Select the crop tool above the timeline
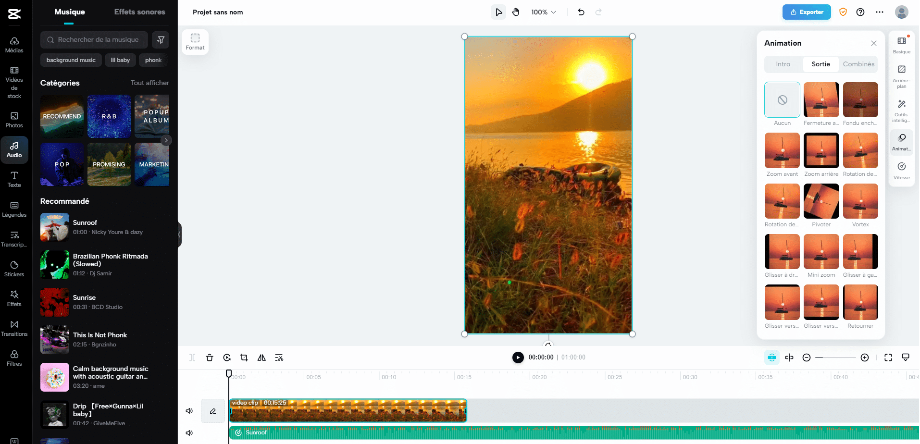The height and width of the screenshot is (444, 920). [244, 358]
